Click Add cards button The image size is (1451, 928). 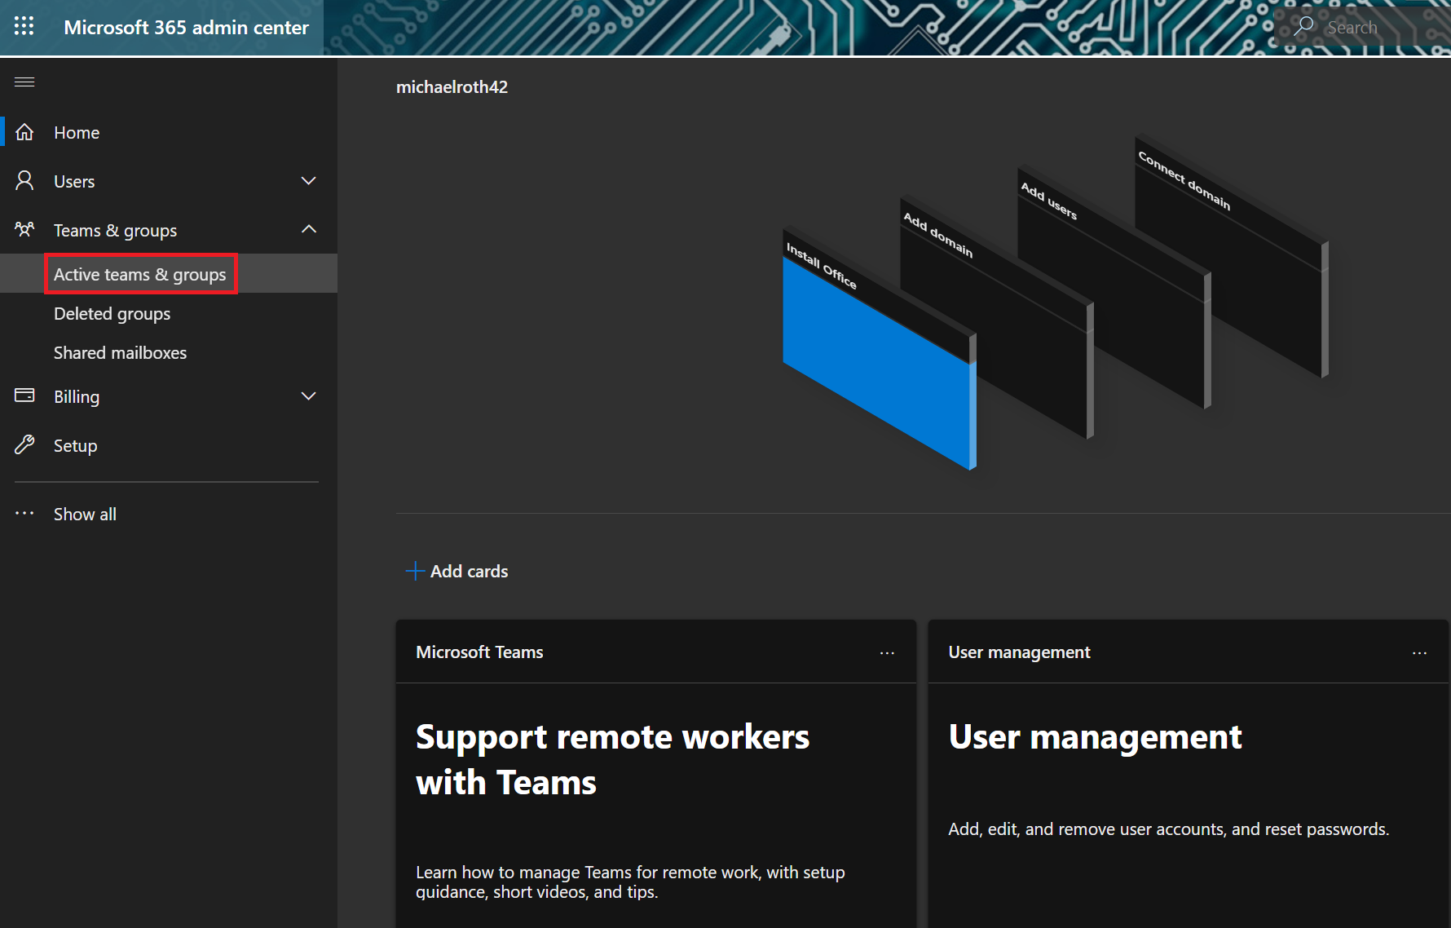456,571
